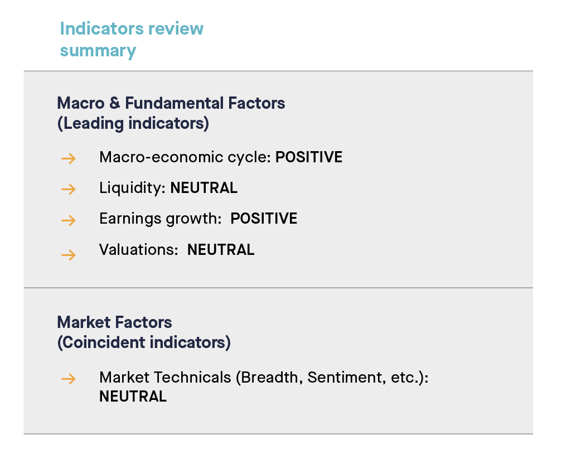This screenshot has height=454, width=562.
Task: Select the NEUTRAL rating beside Valuations
Action: click(x=221, y=250)
